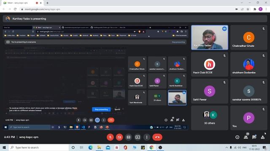The image size is (270, 151).
Task: Open the meeting details info icon
Action: 237,137
